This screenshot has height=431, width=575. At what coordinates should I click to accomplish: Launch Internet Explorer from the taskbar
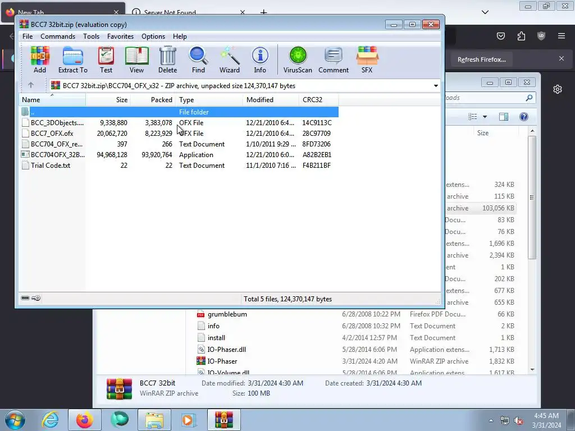coord(50,420)
